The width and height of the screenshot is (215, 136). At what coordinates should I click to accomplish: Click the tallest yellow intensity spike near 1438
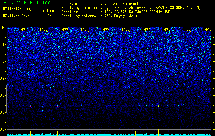158,130
